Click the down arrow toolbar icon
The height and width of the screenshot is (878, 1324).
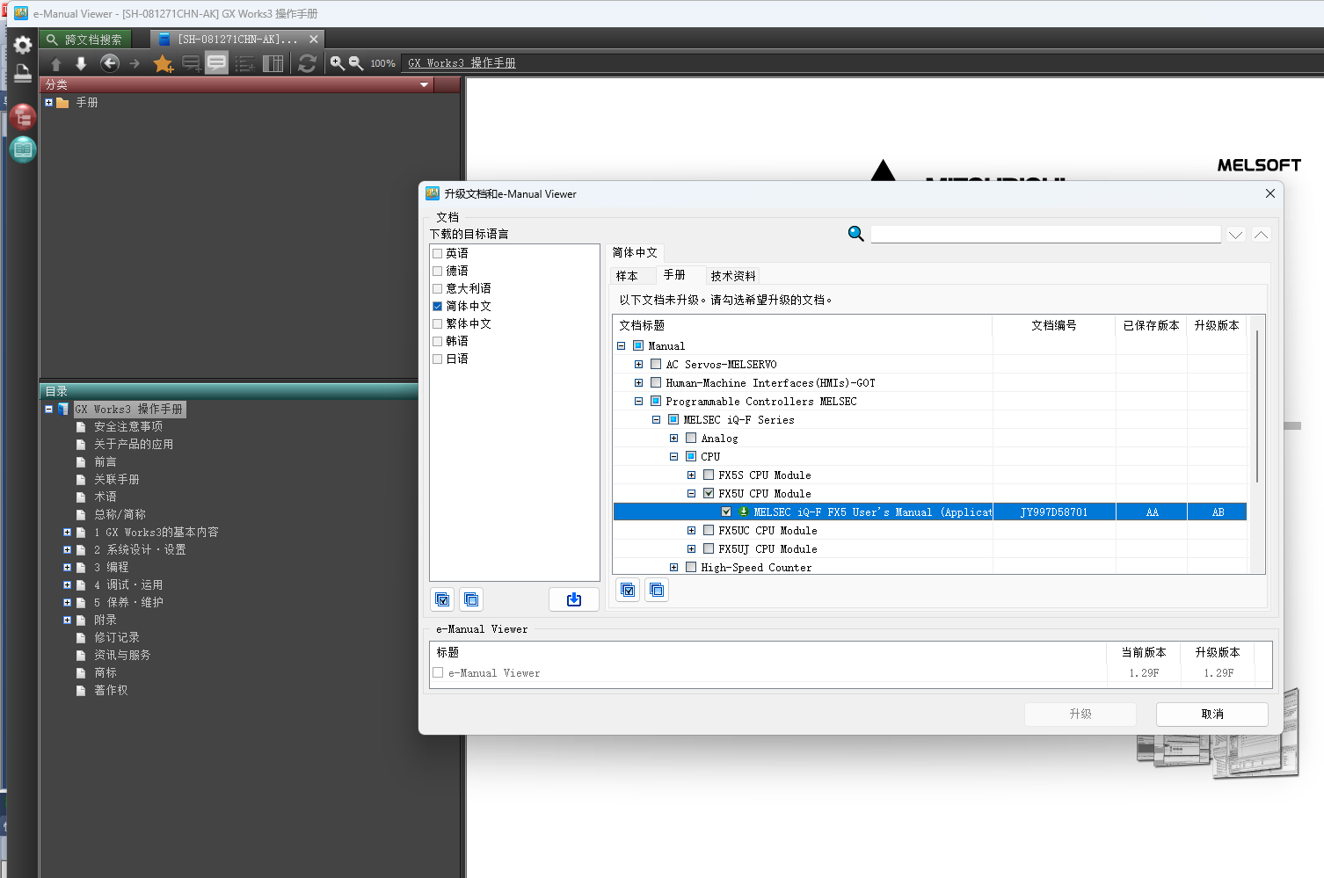(x=81, y=63)
